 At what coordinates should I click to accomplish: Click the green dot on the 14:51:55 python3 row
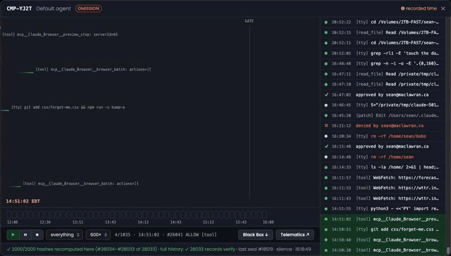pos(326,209)
